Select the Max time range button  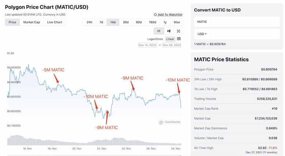pos(177,22)
